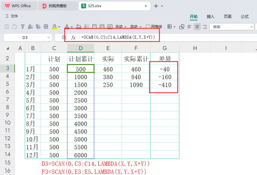Click the 实际累计 header cell
This screenshot has width=257, height=175.
136,59
